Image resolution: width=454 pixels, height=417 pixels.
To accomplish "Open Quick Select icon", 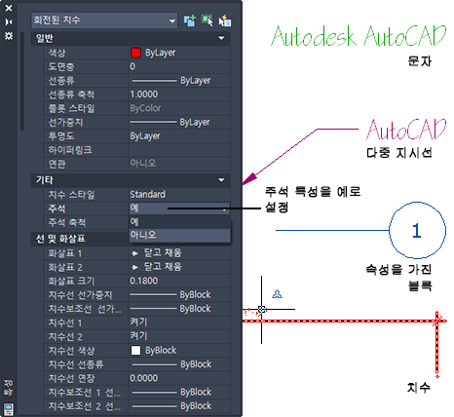I will [x=225, y=20].
